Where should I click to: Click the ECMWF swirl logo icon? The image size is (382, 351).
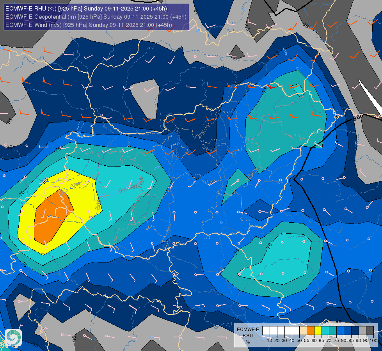13,338
